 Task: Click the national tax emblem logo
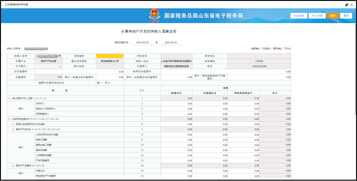point(154,16)
